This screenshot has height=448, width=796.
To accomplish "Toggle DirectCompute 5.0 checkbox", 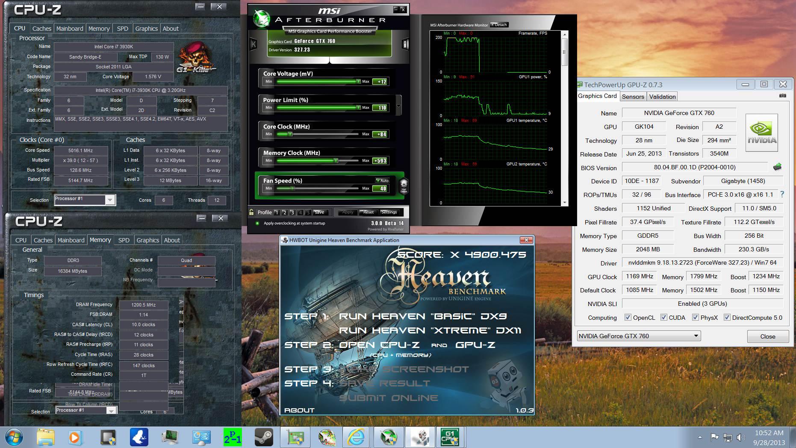I will pos(727,317).
